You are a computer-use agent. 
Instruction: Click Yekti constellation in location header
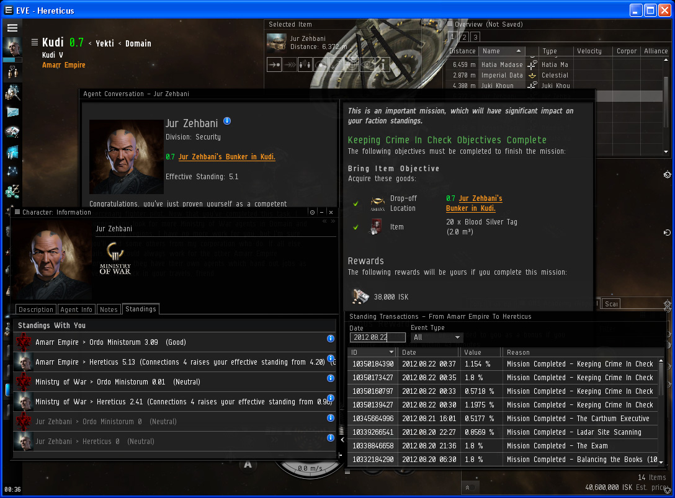(x=105, y=43)
